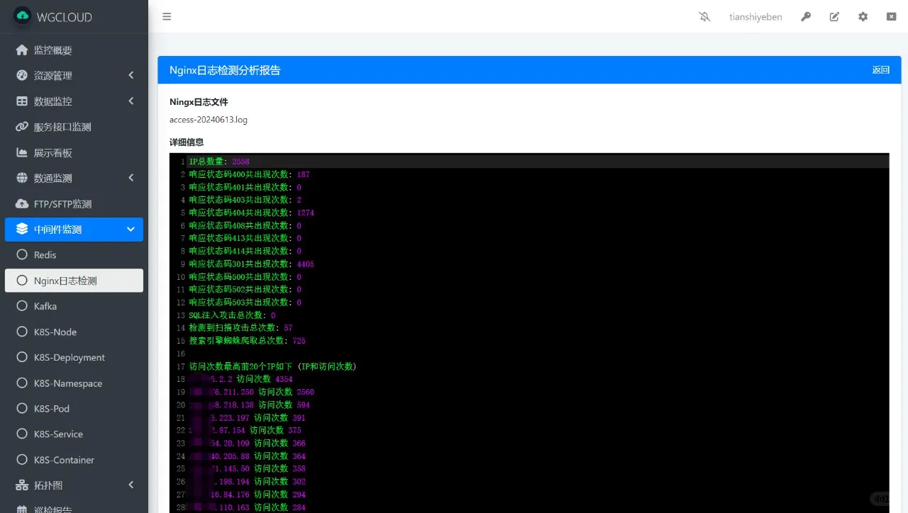Click the Ningx日志文件 label
The width and height of the screenshot is (908, 513).
coord(199,102)
